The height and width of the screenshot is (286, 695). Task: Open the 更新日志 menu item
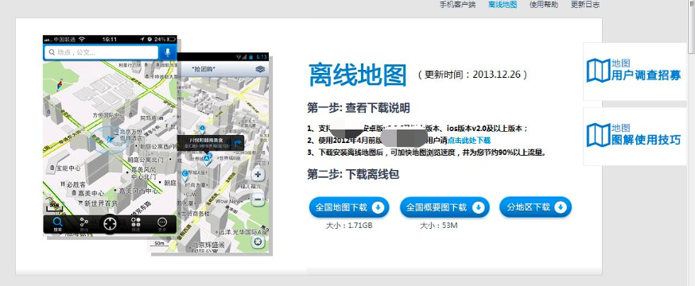[585, 5]
